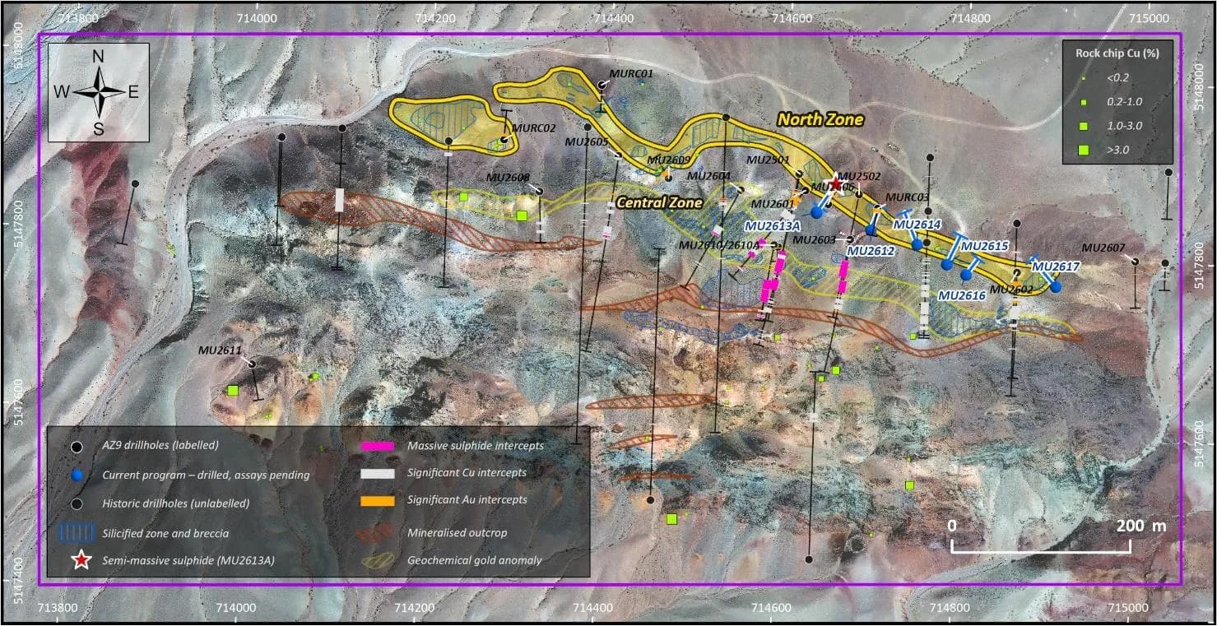Click the red star marker beside MU2502

[836, 184]
